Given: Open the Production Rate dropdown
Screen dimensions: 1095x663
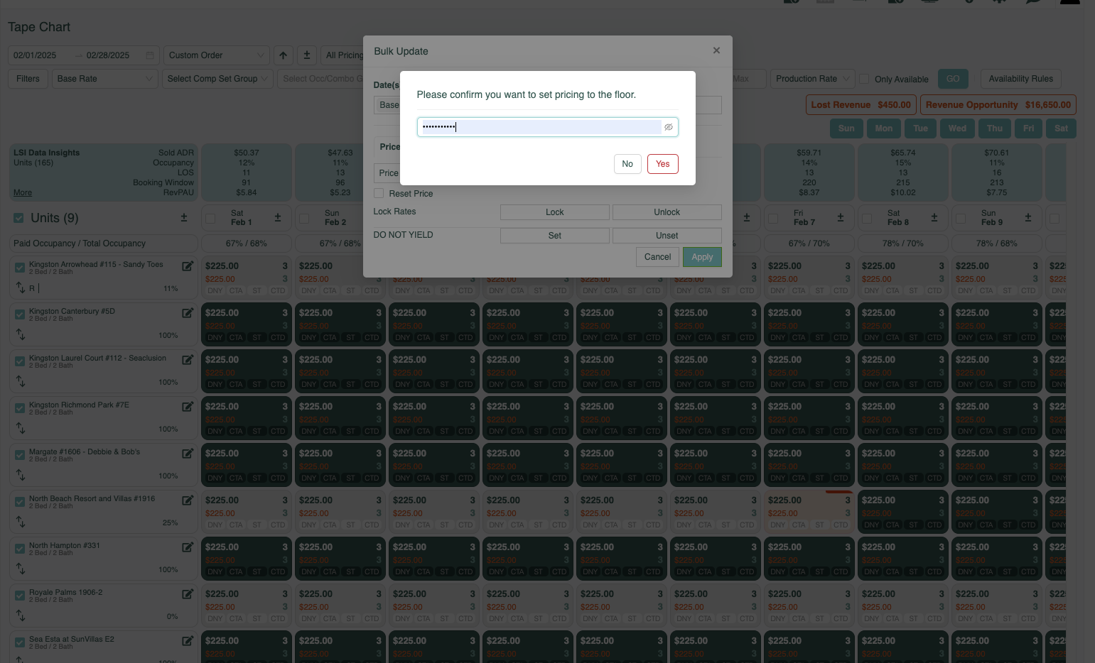Looking at the screenshot, I should pyautogui.click(x=812, y=79).
